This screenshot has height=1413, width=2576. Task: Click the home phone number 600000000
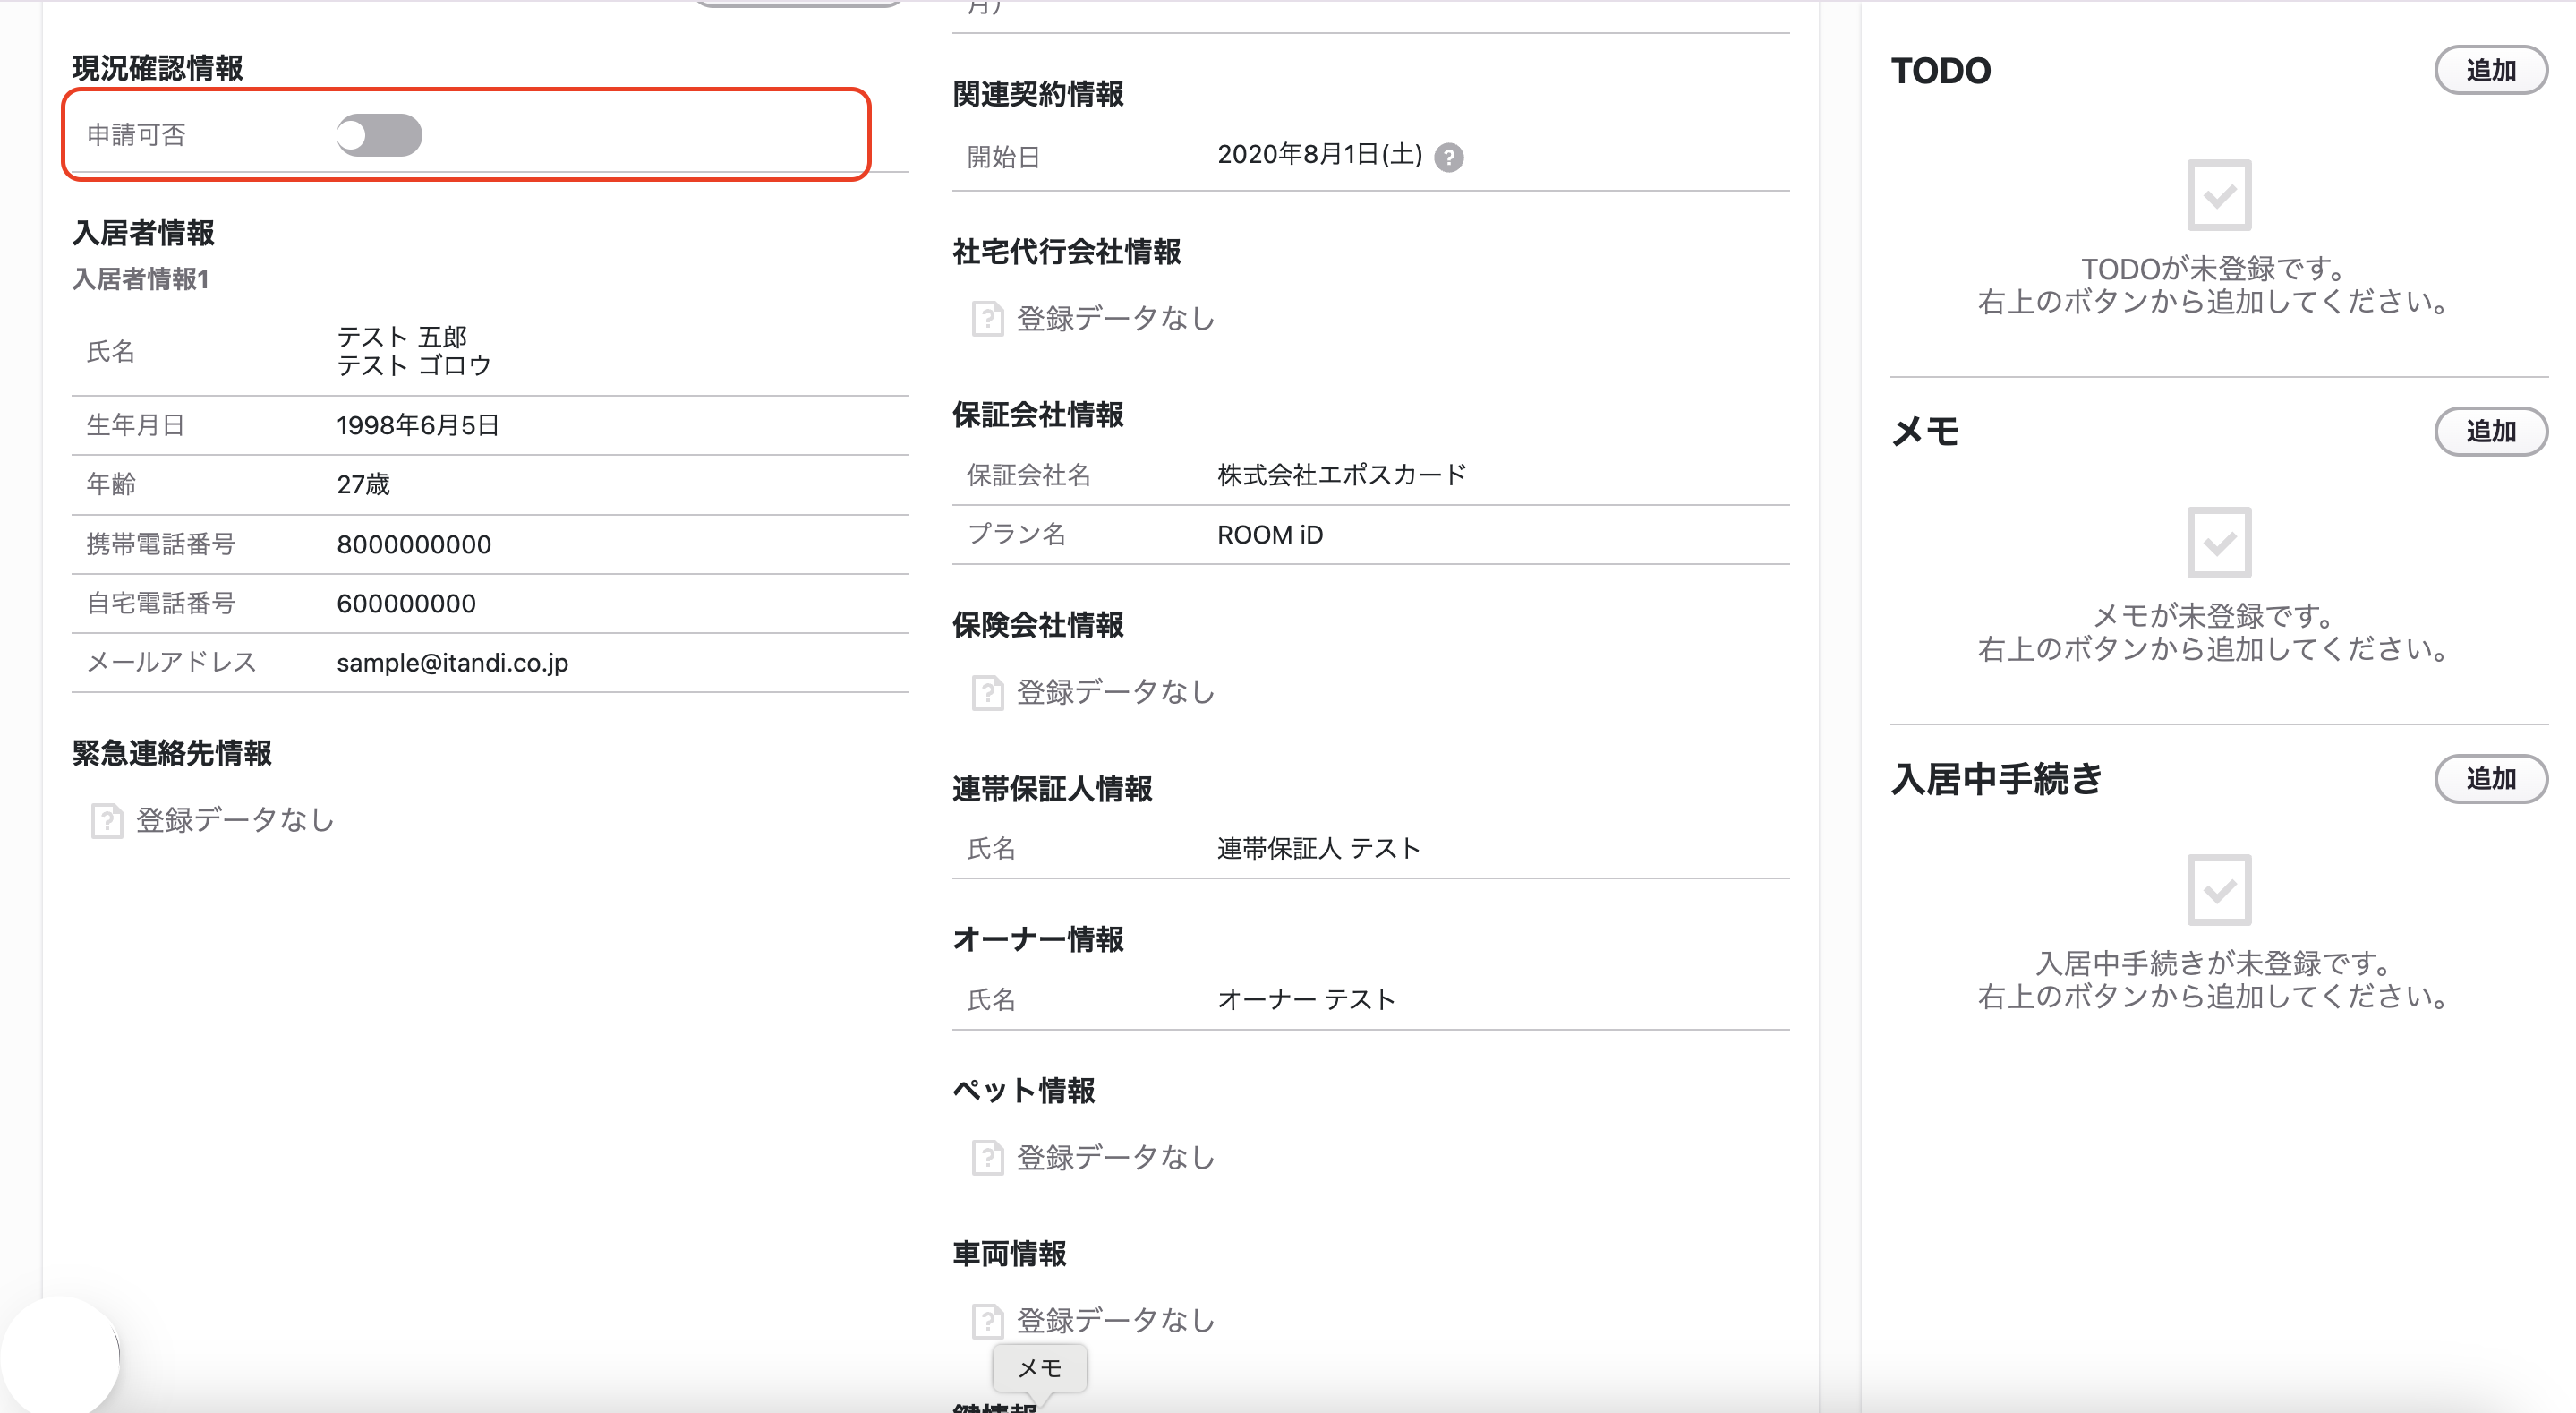point(406,604)
